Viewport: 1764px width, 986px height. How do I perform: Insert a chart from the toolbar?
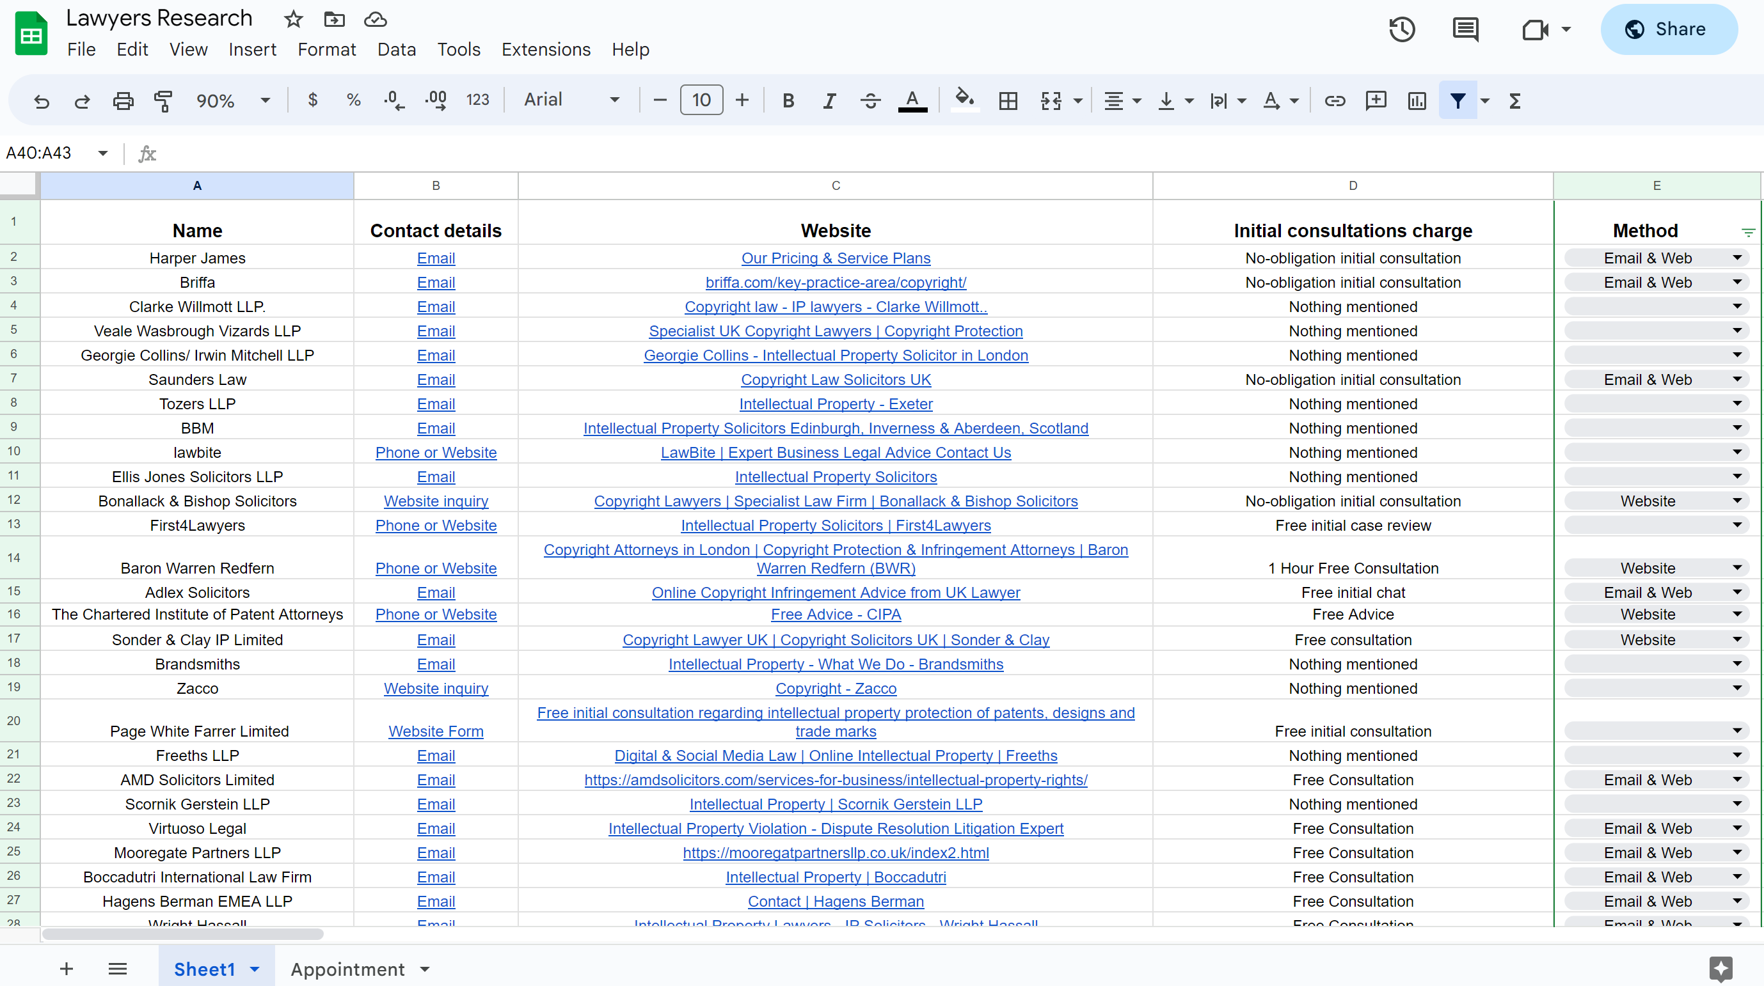(1417, 100)
